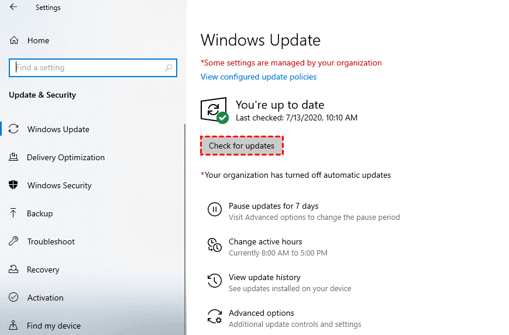Click the update history icon
The height and width of the screenshot is (335, 509).
[215, 281]
